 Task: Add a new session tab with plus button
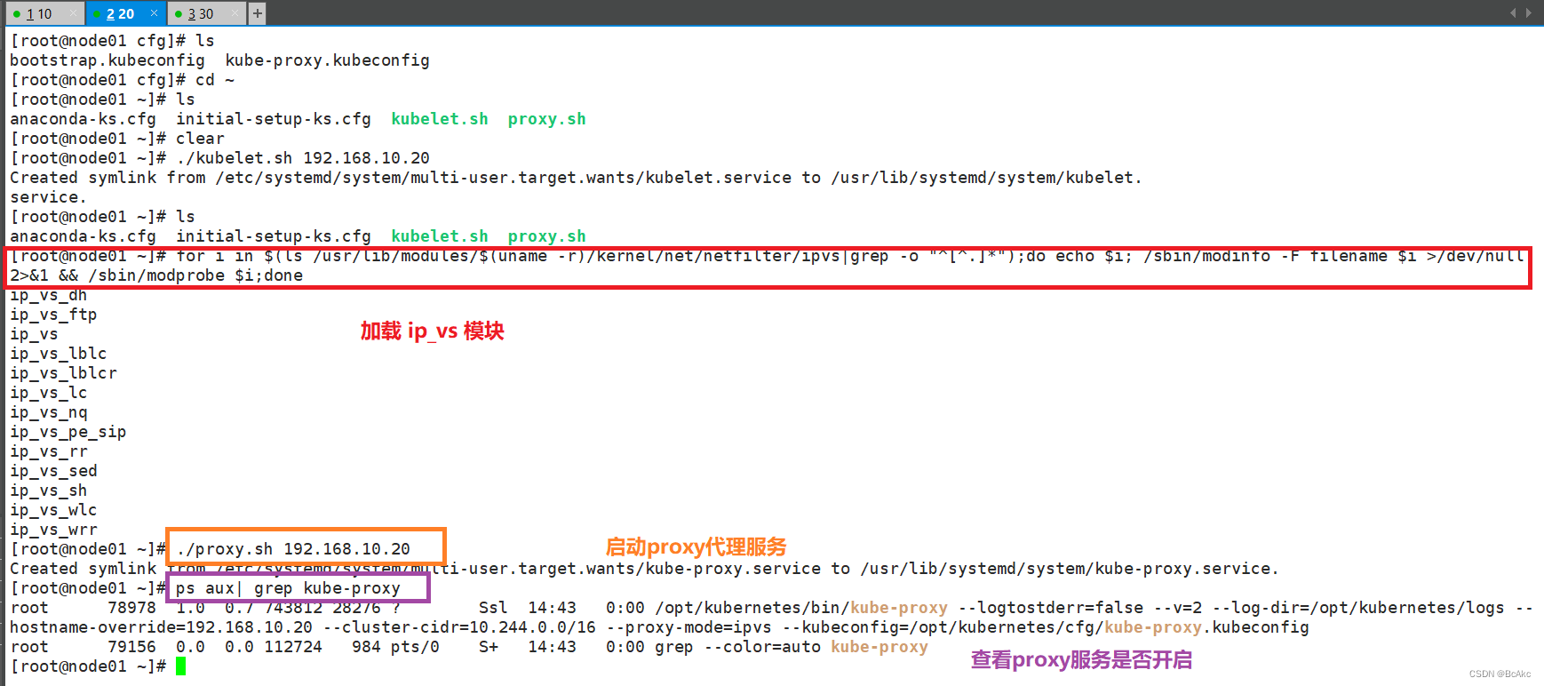tap(258, 13)
